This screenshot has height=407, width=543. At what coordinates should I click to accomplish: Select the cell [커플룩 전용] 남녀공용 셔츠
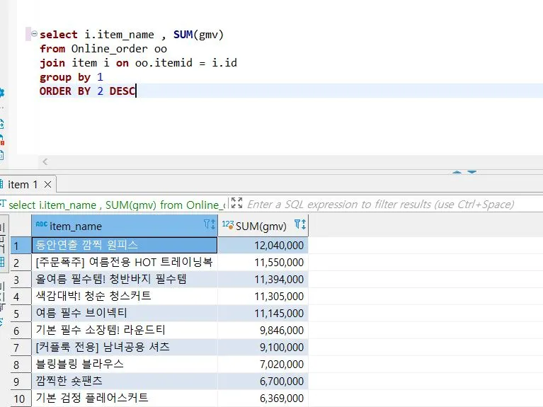(x=125, y=347)
